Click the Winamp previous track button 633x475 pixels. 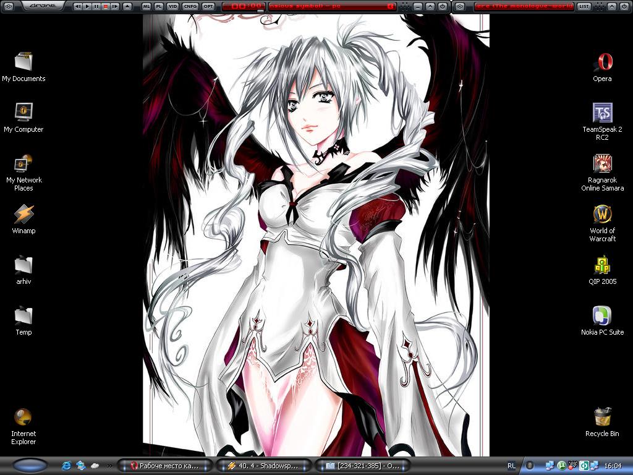[x=77, y=6]
